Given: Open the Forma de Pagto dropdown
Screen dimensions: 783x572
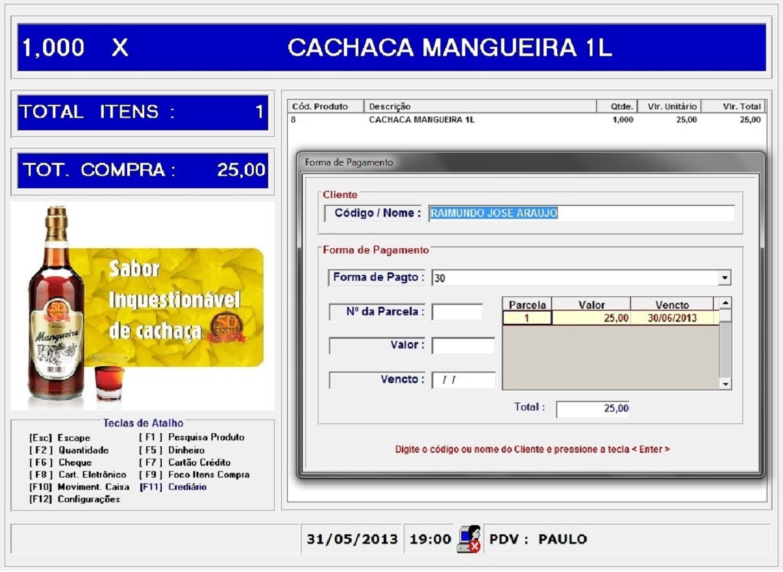Looking at the screenshot, I should pos(724,278).
